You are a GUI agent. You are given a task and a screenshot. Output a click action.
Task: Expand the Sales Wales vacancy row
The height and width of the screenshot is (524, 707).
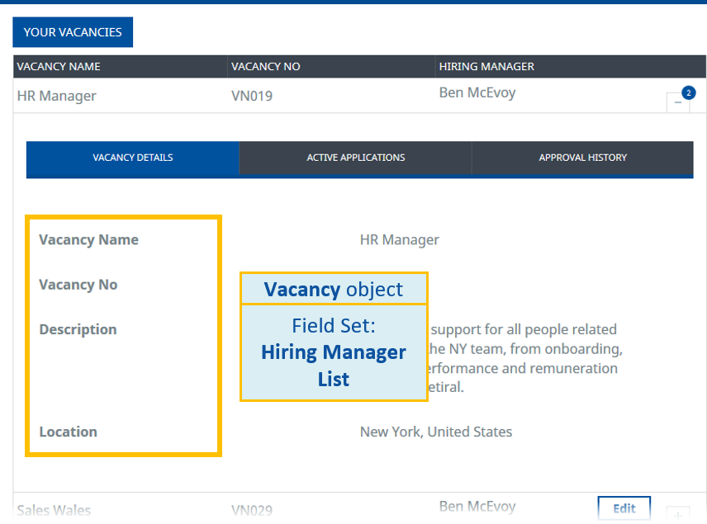pos(678,513)
